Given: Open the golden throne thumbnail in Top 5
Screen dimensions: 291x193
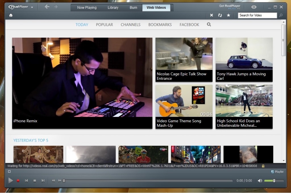Looking at the screenshot, I should [x=38, y=154].
